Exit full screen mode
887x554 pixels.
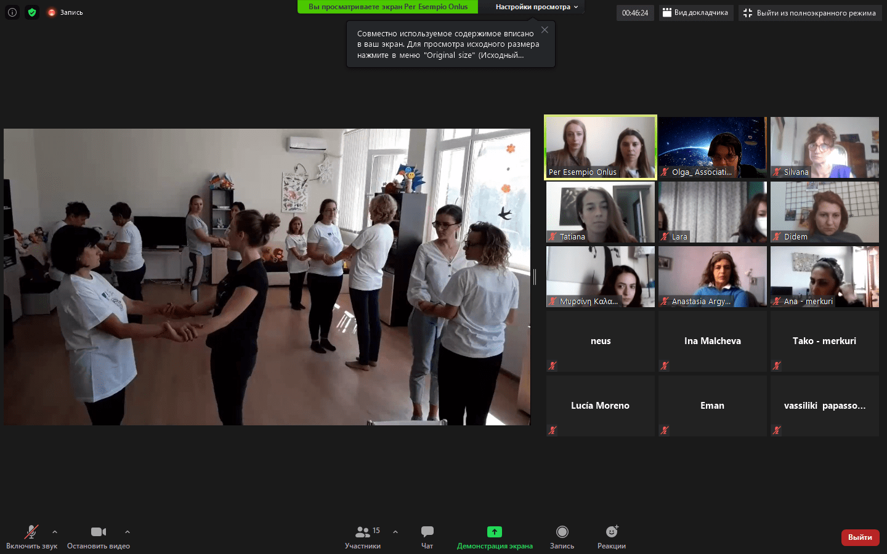tap(810, 13)
